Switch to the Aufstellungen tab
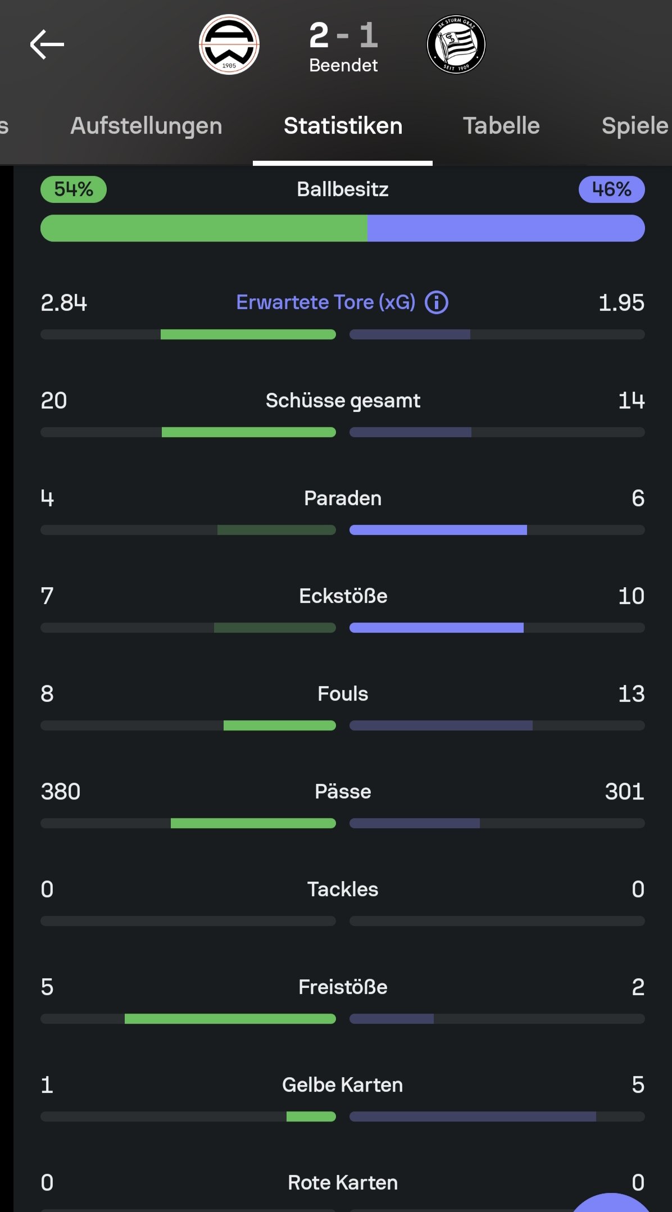This screenshot has width=672, height=1212. tap(146, 126)
